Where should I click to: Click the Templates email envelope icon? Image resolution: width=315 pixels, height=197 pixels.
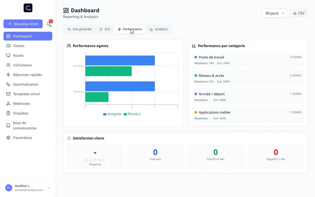[x=8, y=94]
